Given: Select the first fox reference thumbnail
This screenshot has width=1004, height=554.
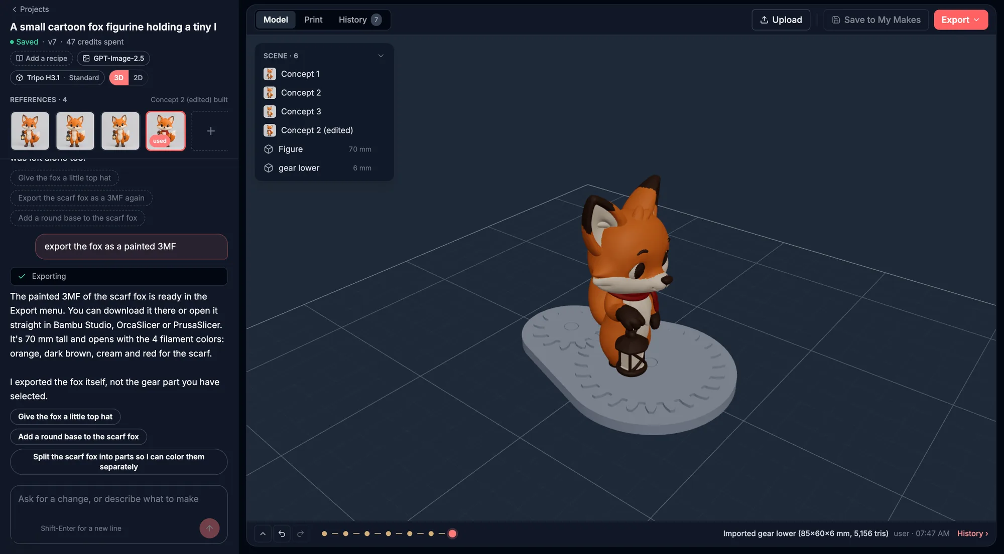Looking at the screenshot, I should 30,131.
